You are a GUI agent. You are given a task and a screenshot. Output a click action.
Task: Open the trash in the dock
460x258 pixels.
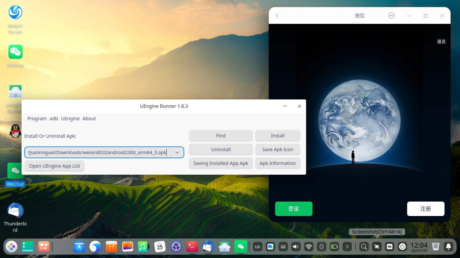436,247
